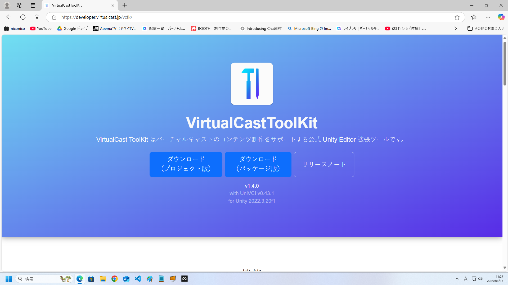View site information lock icon
Viewport: 508px width, 285px height.
tap(54, 17)
